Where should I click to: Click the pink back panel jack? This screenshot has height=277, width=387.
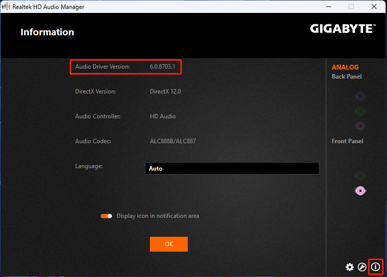pos(360,126)
